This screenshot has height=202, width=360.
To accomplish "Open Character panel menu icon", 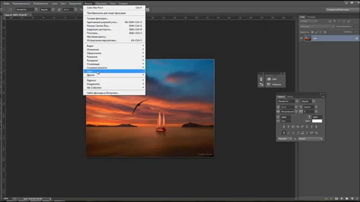I will (323, 97).
